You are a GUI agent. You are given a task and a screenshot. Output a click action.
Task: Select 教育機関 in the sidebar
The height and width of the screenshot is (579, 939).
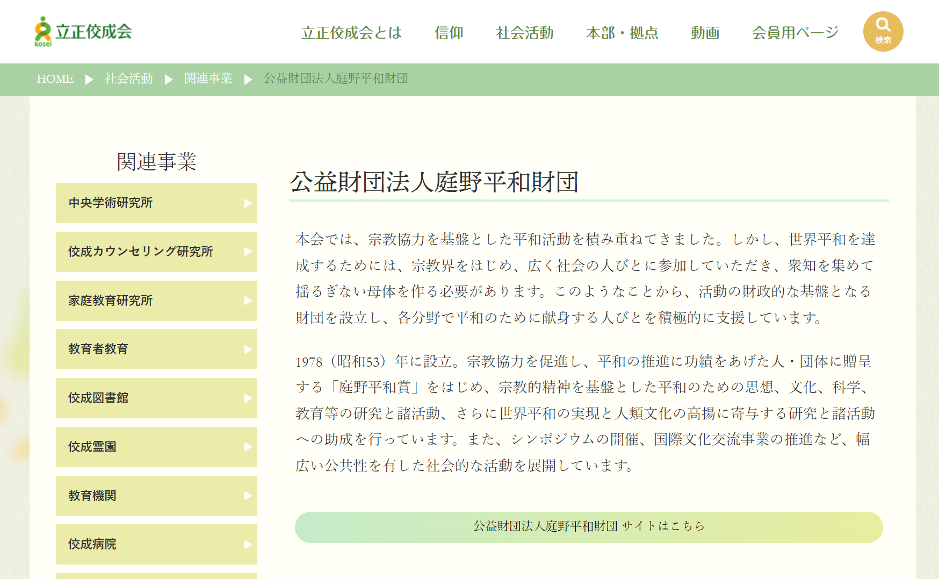point(156,496)
